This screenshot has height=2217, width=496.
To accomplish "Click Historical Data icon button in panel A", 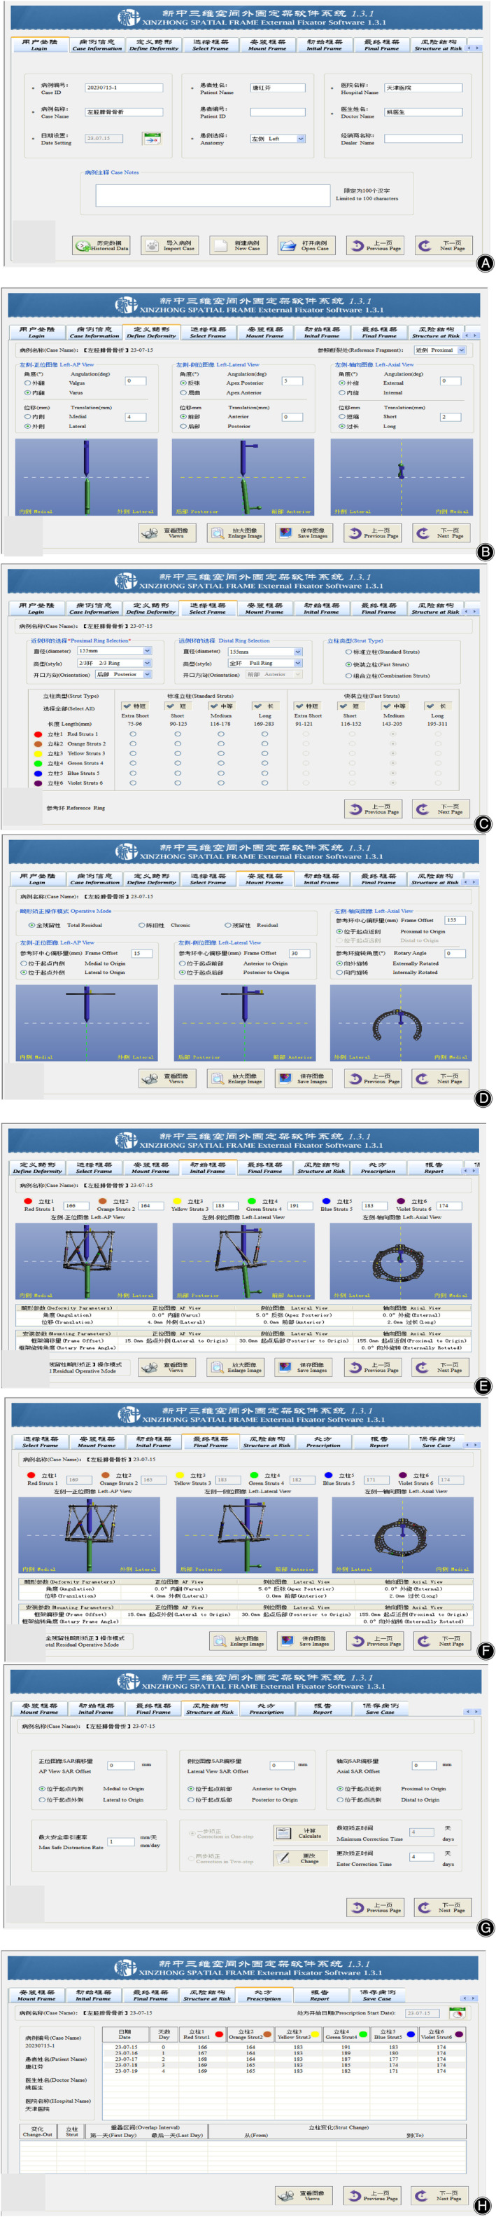I will coord(100,246).
